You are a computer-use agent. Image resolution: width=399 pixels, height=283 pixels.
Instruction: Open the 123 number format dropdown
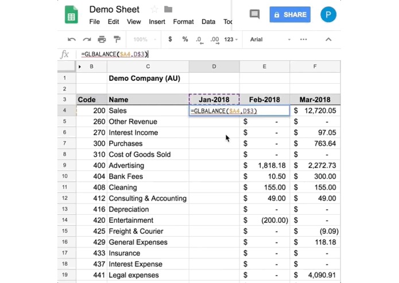click(x=231, y=40)
